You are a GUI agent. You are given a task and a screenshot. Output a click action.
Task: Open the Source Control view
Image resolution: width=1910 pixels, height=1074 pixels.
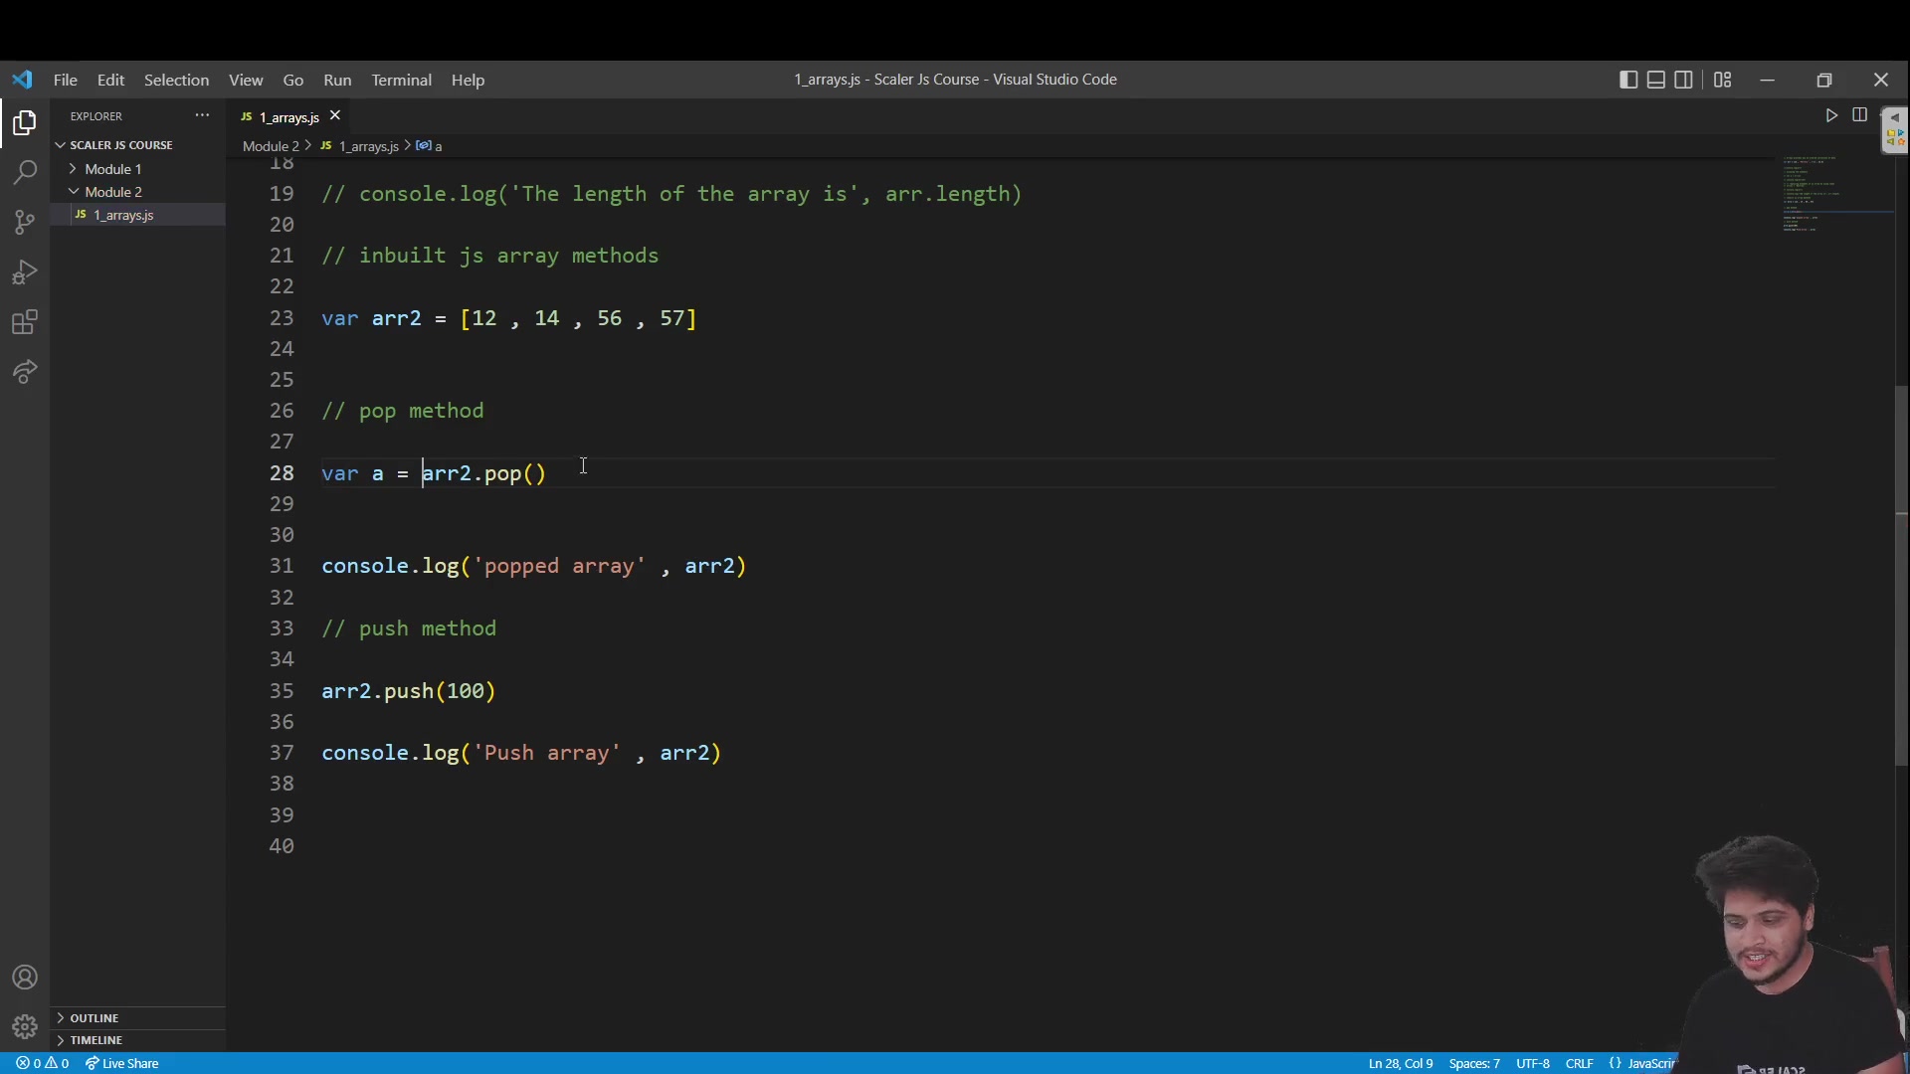tap(24, 222)
